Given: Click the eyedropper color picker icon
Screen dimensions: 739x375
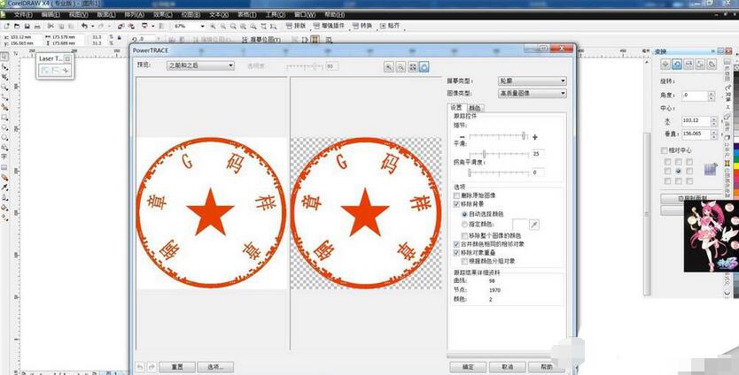Looking at the screenshot, I should [533, 225].
